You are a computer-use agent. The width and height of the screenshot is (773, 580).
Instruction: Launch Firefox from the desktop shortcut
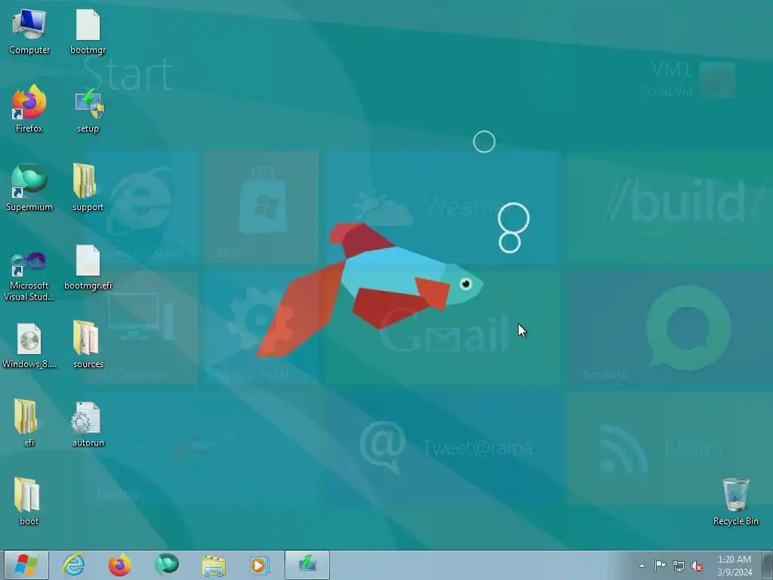[29, 110]
